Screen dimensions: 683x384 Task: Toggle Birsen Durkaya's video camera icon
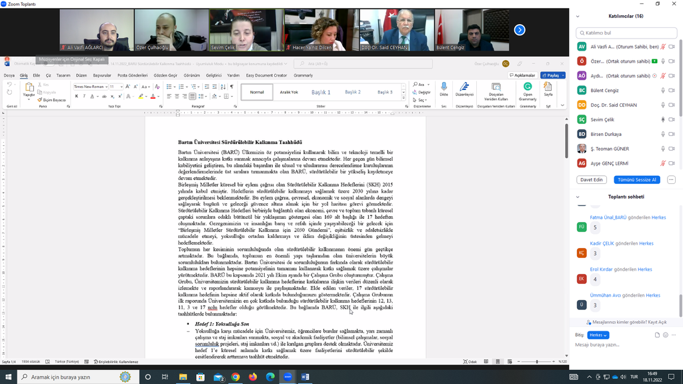click(x=672, y=134)
